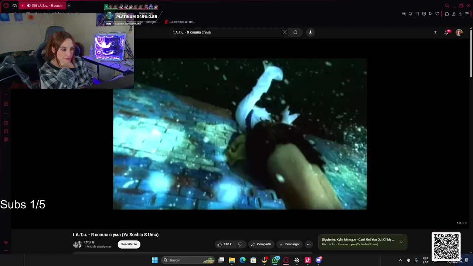Viewport: 473px width, 266px height.
Task: Open WhatsApp from the taskbar
Action: pyautogui.click(x=275, y=260)
